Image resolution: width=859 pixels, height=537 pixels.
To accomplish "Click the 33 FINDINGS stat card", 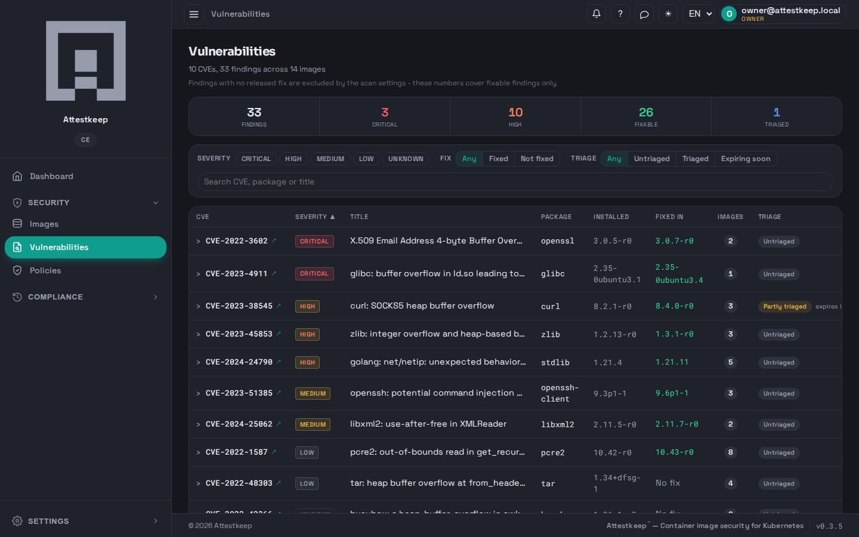I will (254, 116).
